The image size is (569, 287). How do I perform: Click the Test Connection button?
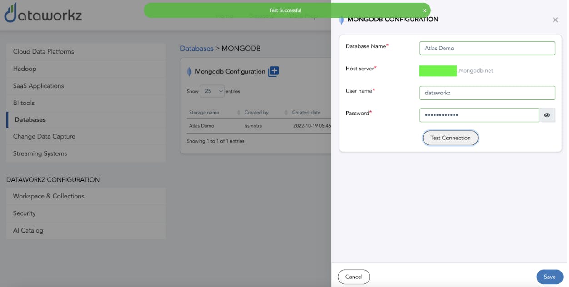pyautogui.click(x=450, y=138)
